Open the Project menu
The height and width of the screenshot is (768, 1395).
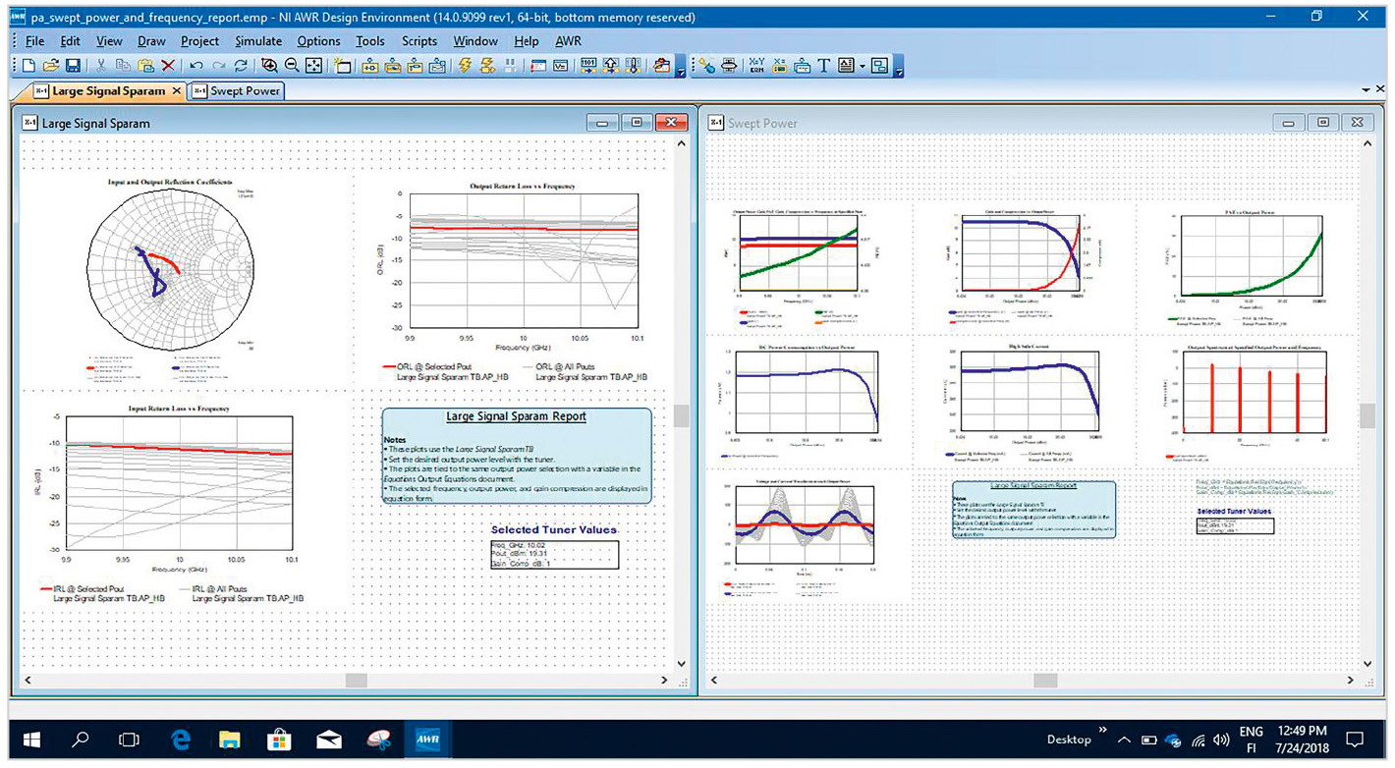click(199, 41)
